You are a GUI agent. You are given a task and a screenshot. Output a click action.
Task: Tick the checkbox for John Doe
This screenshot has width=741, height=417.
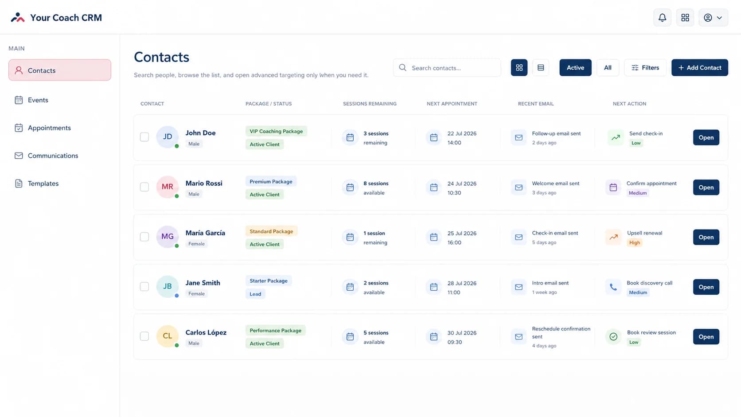[144, 137]
